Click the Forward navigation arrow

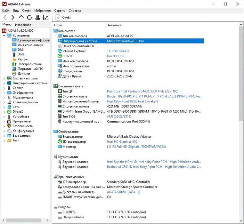13,17
